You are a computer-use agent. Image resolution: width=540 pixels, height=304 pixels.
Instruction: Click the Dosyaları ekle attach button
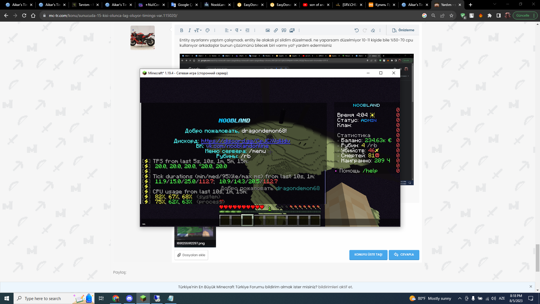tap(191, 255)
